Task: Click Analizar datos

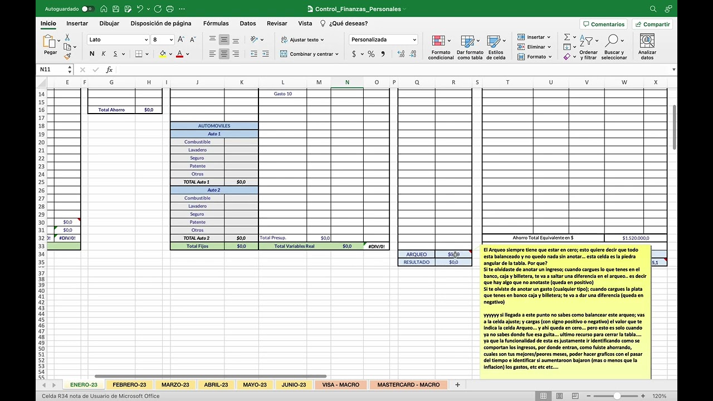Action: (x=647, y=47)
